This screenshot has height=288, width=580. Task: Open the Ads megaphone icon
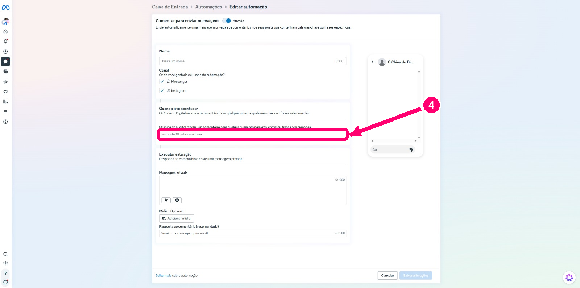[5, 92]
